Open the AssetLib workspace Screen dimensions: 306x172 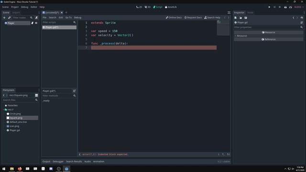(171, 7)
